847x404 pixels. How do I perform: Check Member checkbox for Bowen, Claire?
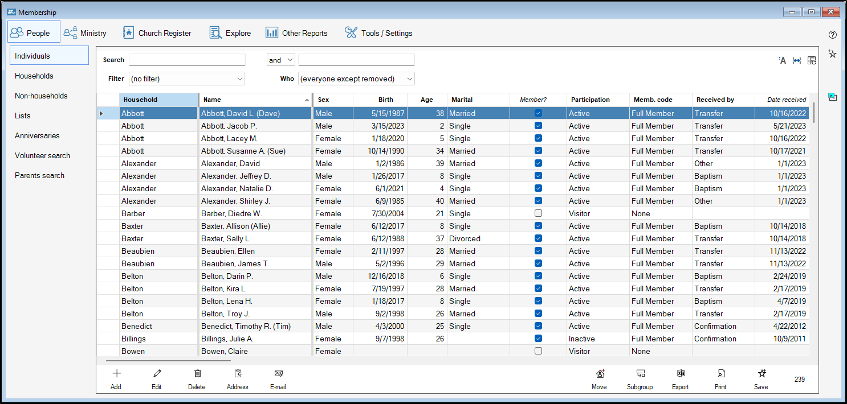click(538, 351)
